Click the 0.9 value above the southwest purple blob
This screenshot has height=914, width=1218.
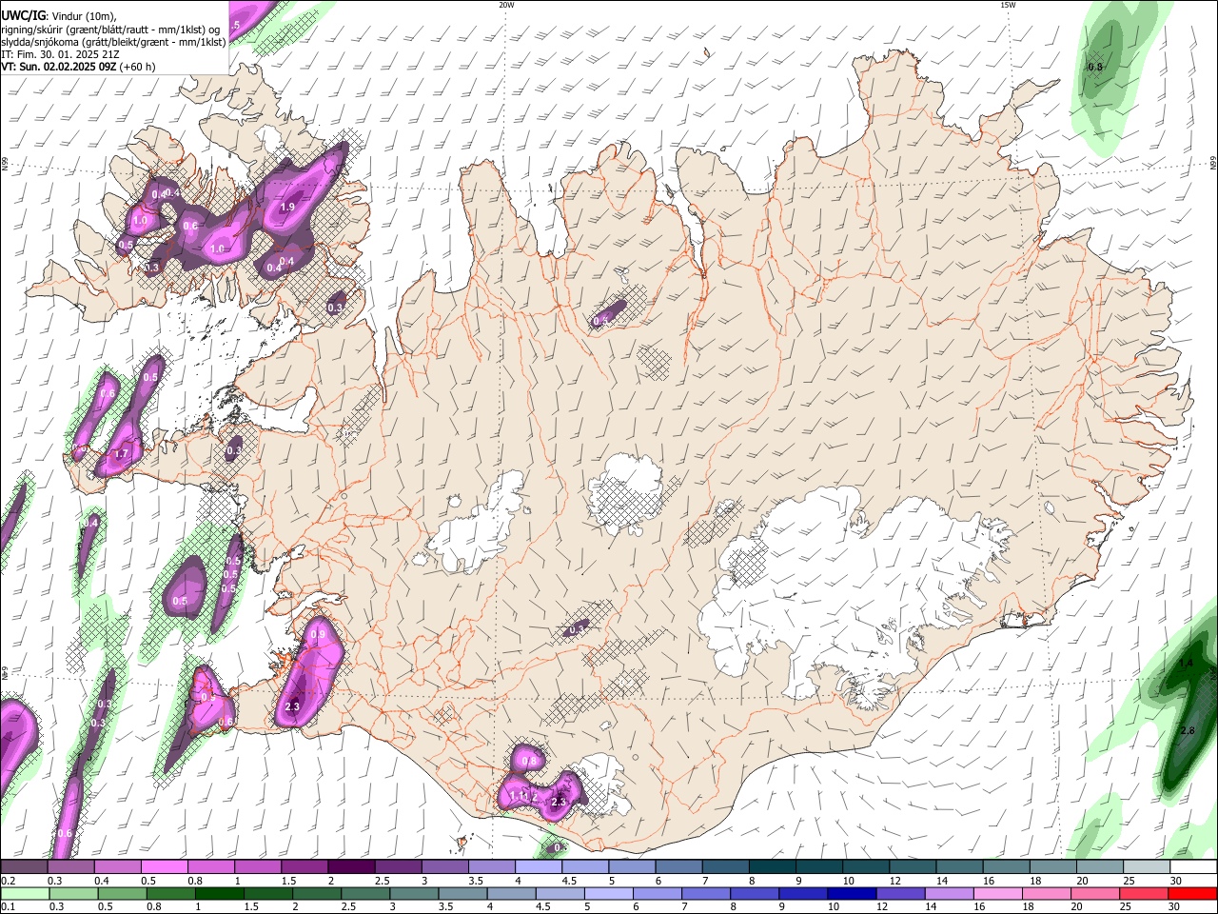318,634
